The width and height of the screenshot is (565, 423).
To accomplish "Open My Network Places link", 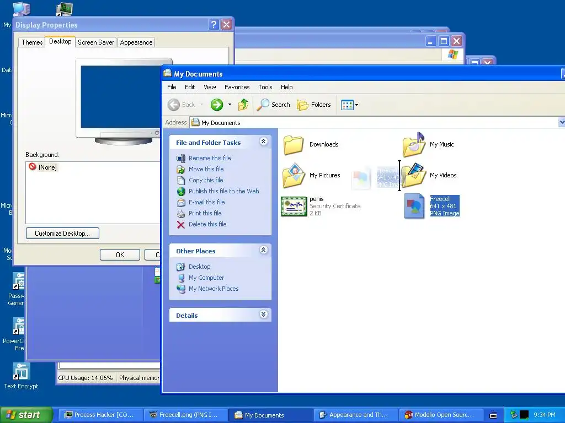I will point(214,289).
